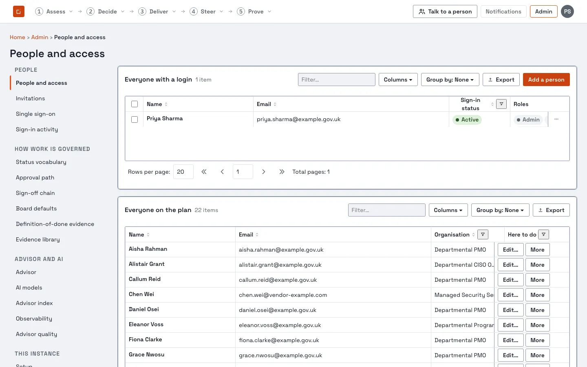The image size is (587, 367).
Task: Click Talk to a person button
Action: (445, 11)
